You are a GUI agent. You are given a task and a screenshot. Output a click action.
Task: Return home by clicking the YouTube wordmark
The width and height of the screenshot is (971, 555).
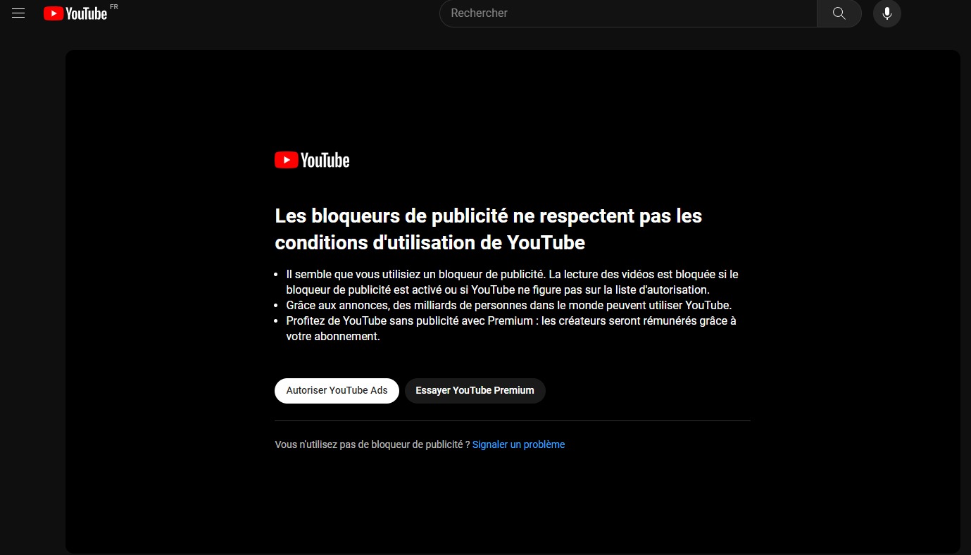(84, 13)
